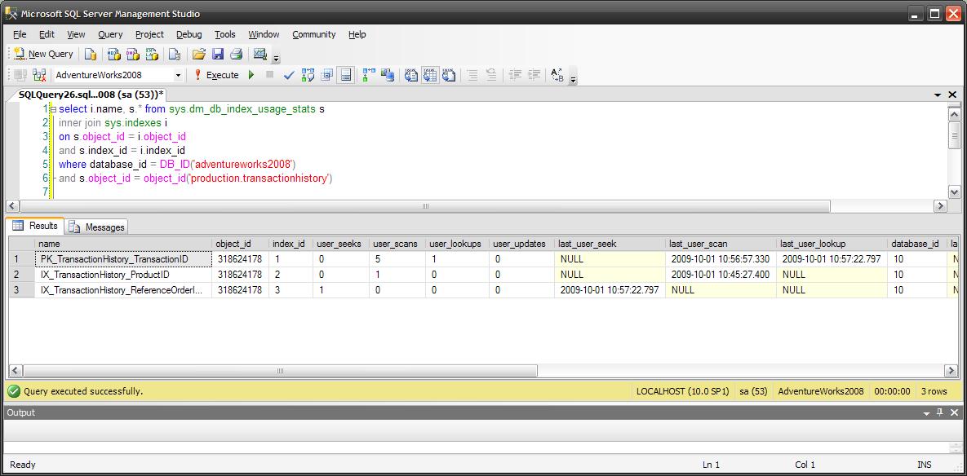Image resolution: width=967 pixels, height=476 pixels.
Task: Click the Cancel Executing Query stop icon
Action: coord(269,75)
